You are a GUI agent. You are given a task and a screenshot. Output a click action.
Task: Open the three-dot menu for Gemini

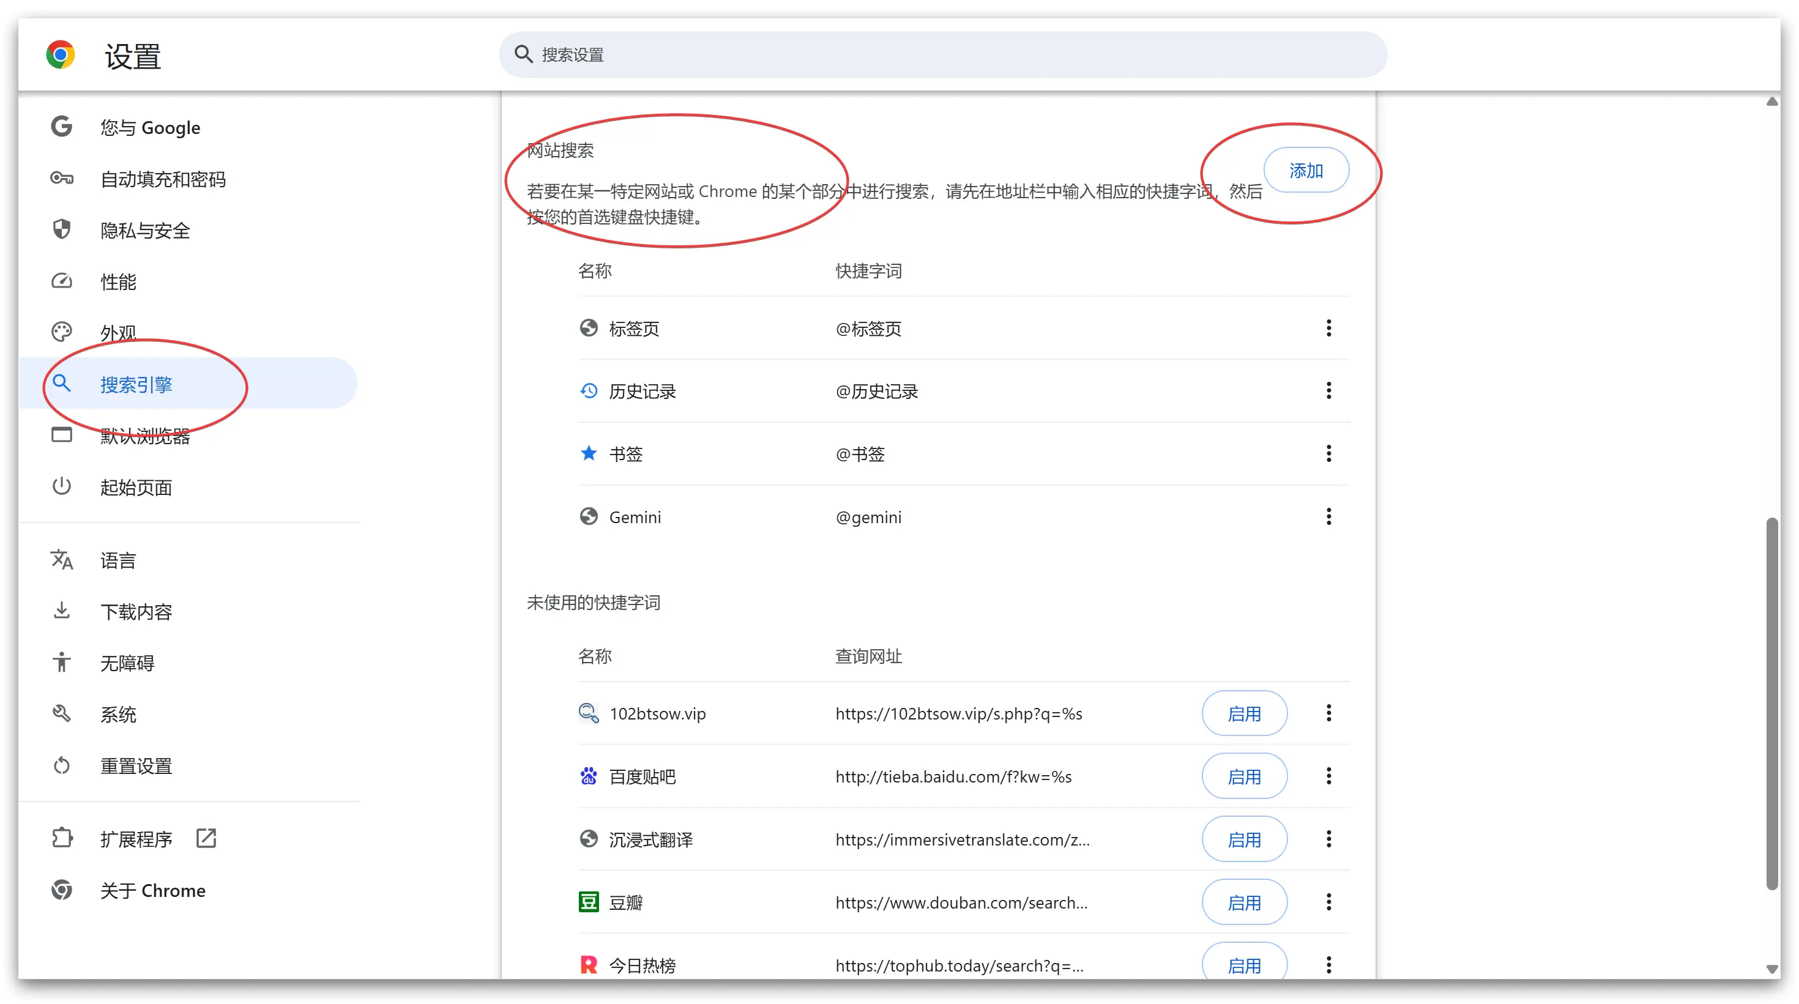(x=1328, y=516)
